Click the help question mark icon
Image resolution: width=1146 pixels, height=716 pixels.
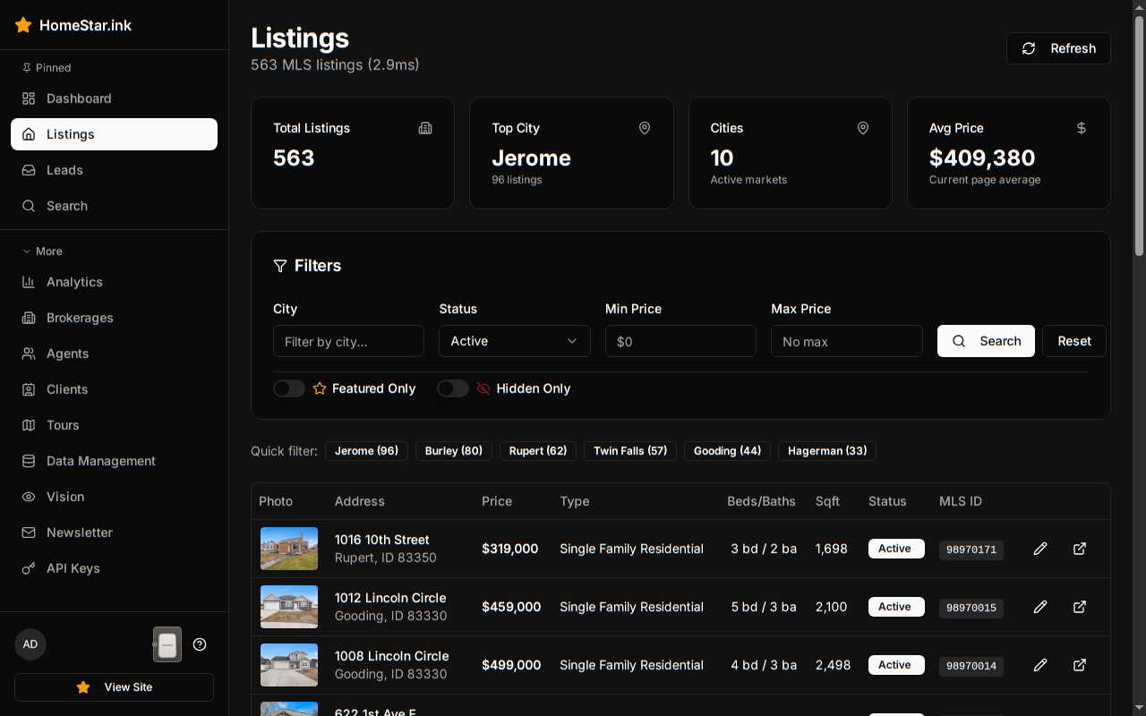[200, 644]
